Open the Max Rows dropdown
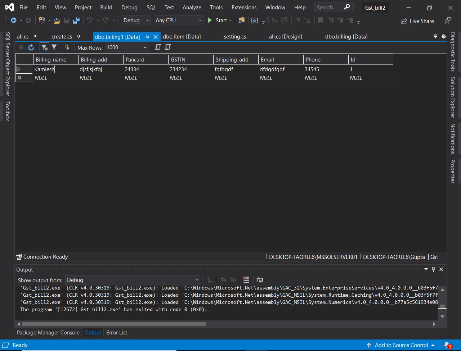 [x=127, y=47]
